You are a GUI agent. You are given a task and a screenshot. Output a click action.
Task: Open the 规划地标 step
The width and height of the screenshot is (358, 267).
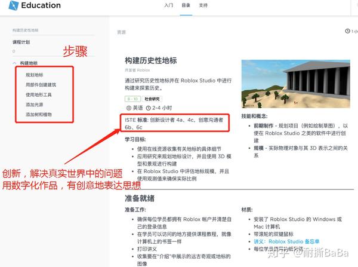34,75
